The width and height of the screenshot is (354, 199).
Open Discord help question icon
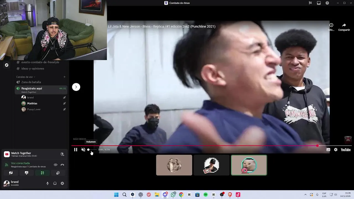point(327,3)
